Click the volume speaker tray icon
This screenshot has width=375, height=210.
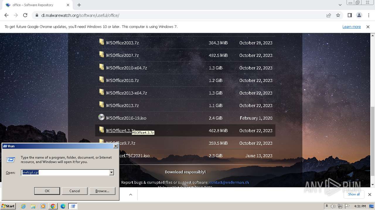click(333, 206)
